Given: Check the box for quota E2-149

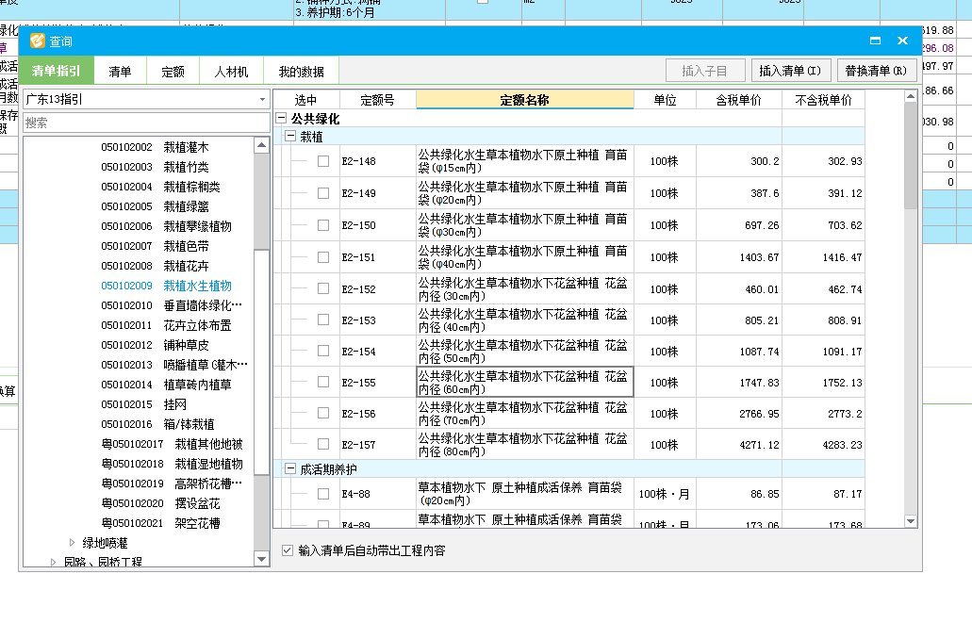Looking at the screenshot, I should click(323, 193).
